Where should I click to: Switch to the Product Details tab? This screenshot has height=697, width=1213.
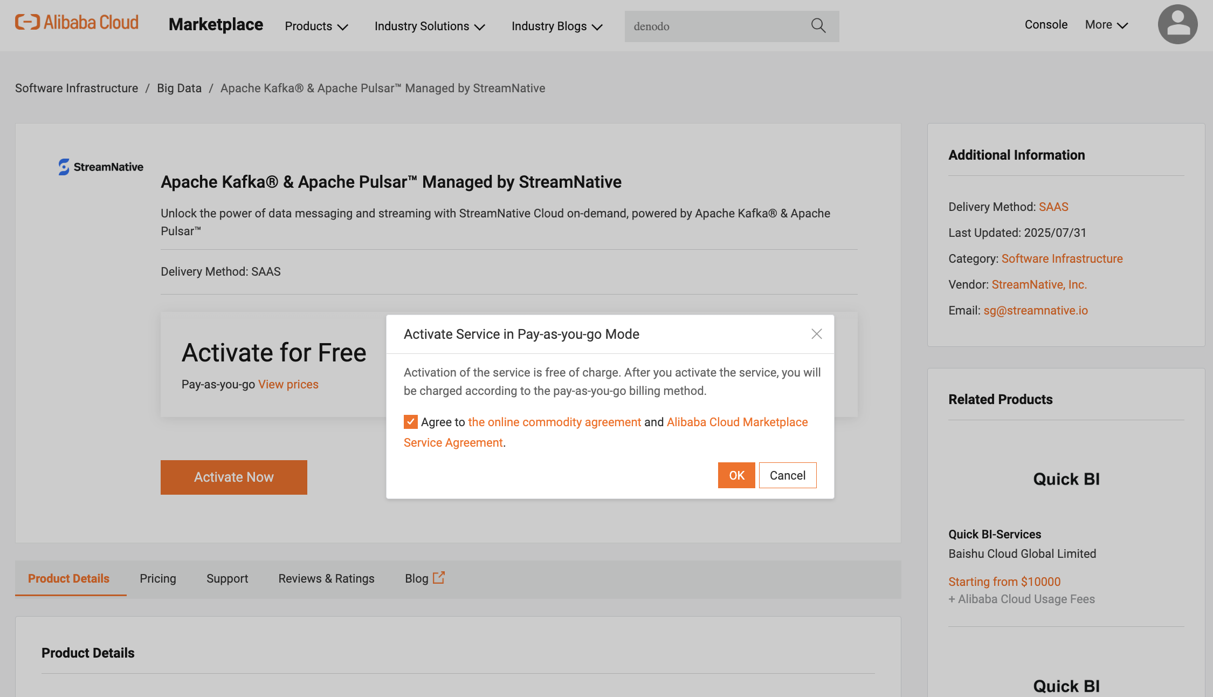[68, 578]
